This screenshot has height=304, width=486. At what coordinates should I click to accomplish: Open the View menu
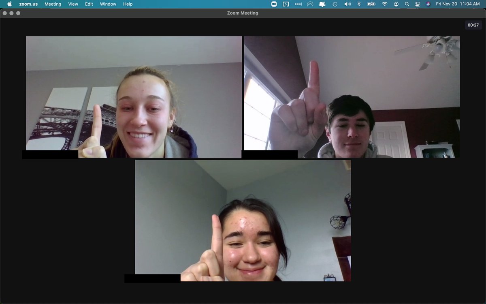[73, 4]
